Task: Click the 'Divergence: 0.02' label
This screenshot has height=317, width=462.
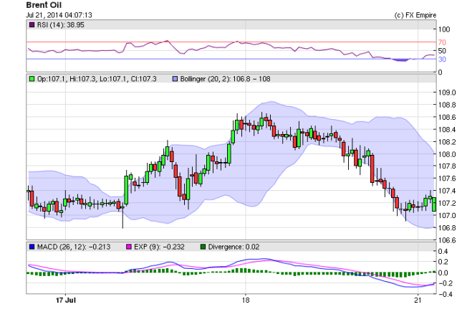Action: tap(234, 247)
